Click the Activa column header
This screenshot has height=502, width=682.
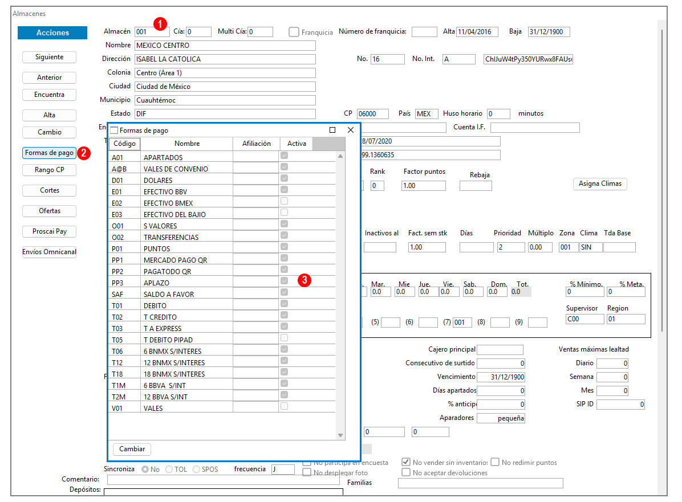pos(296,144)
